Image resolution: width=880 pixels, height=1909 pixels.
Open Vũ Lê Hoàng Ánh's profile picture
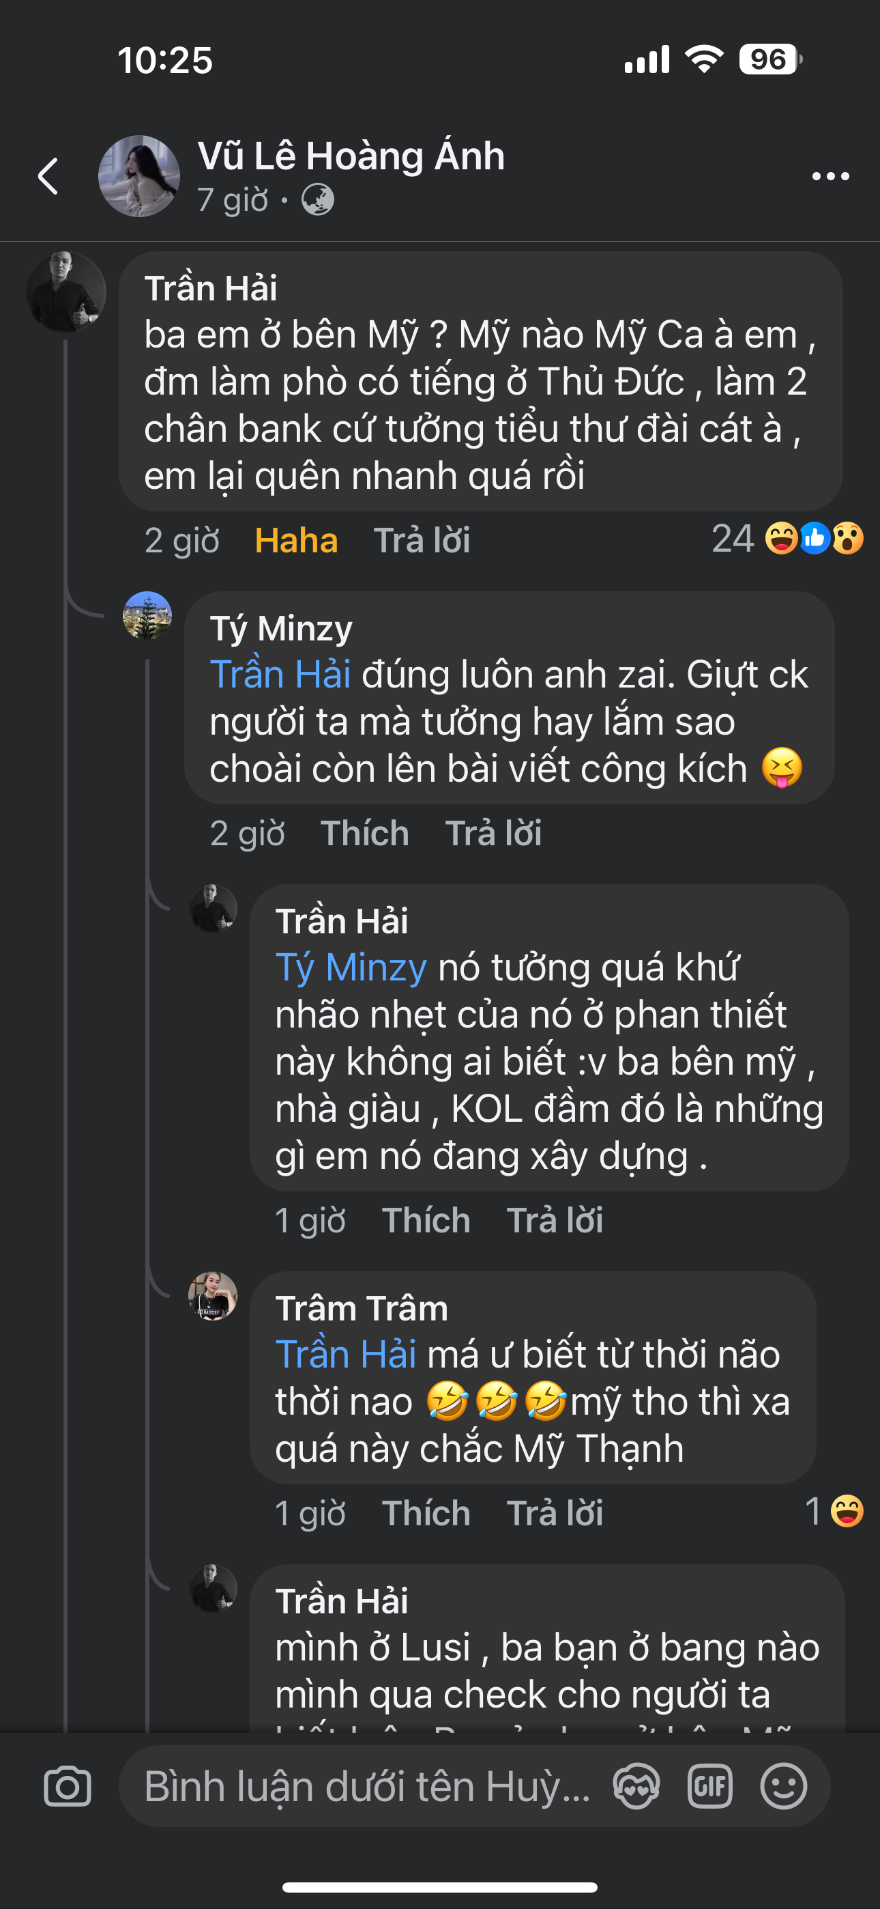[x=139, y=176]
